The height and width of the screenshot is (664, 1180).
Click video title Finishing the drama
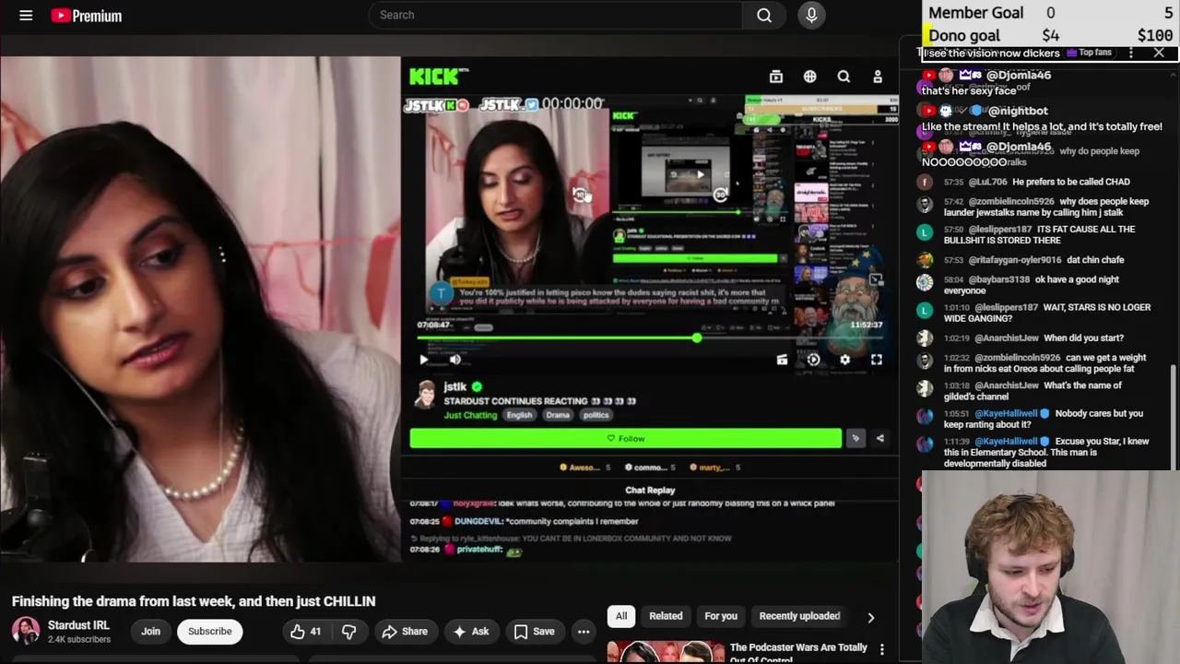tap(194, 601)
